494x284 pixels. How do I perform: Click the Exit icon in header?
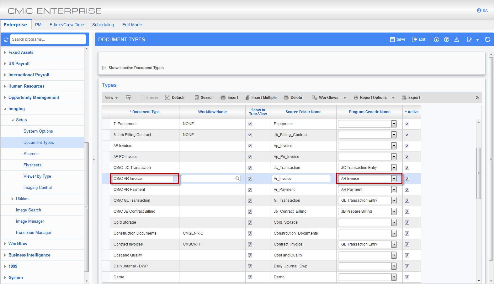(x=419, y=39)
